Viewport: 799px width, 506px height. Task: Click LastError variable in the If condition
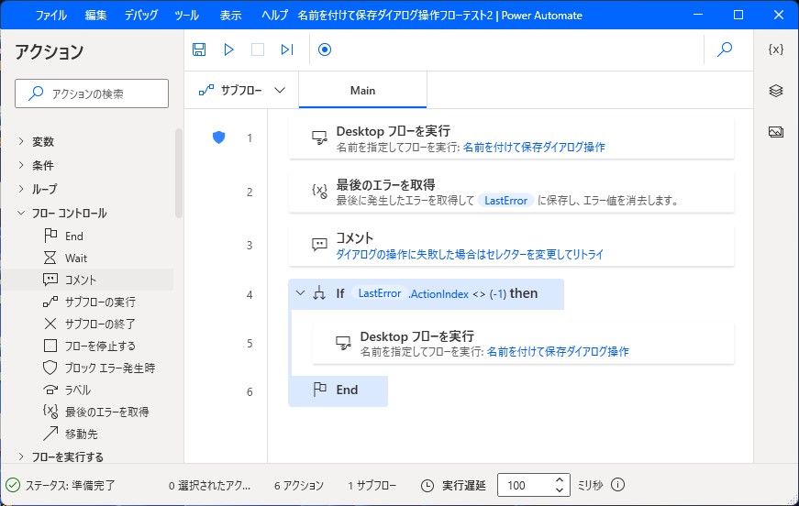(x=380, y=293)
